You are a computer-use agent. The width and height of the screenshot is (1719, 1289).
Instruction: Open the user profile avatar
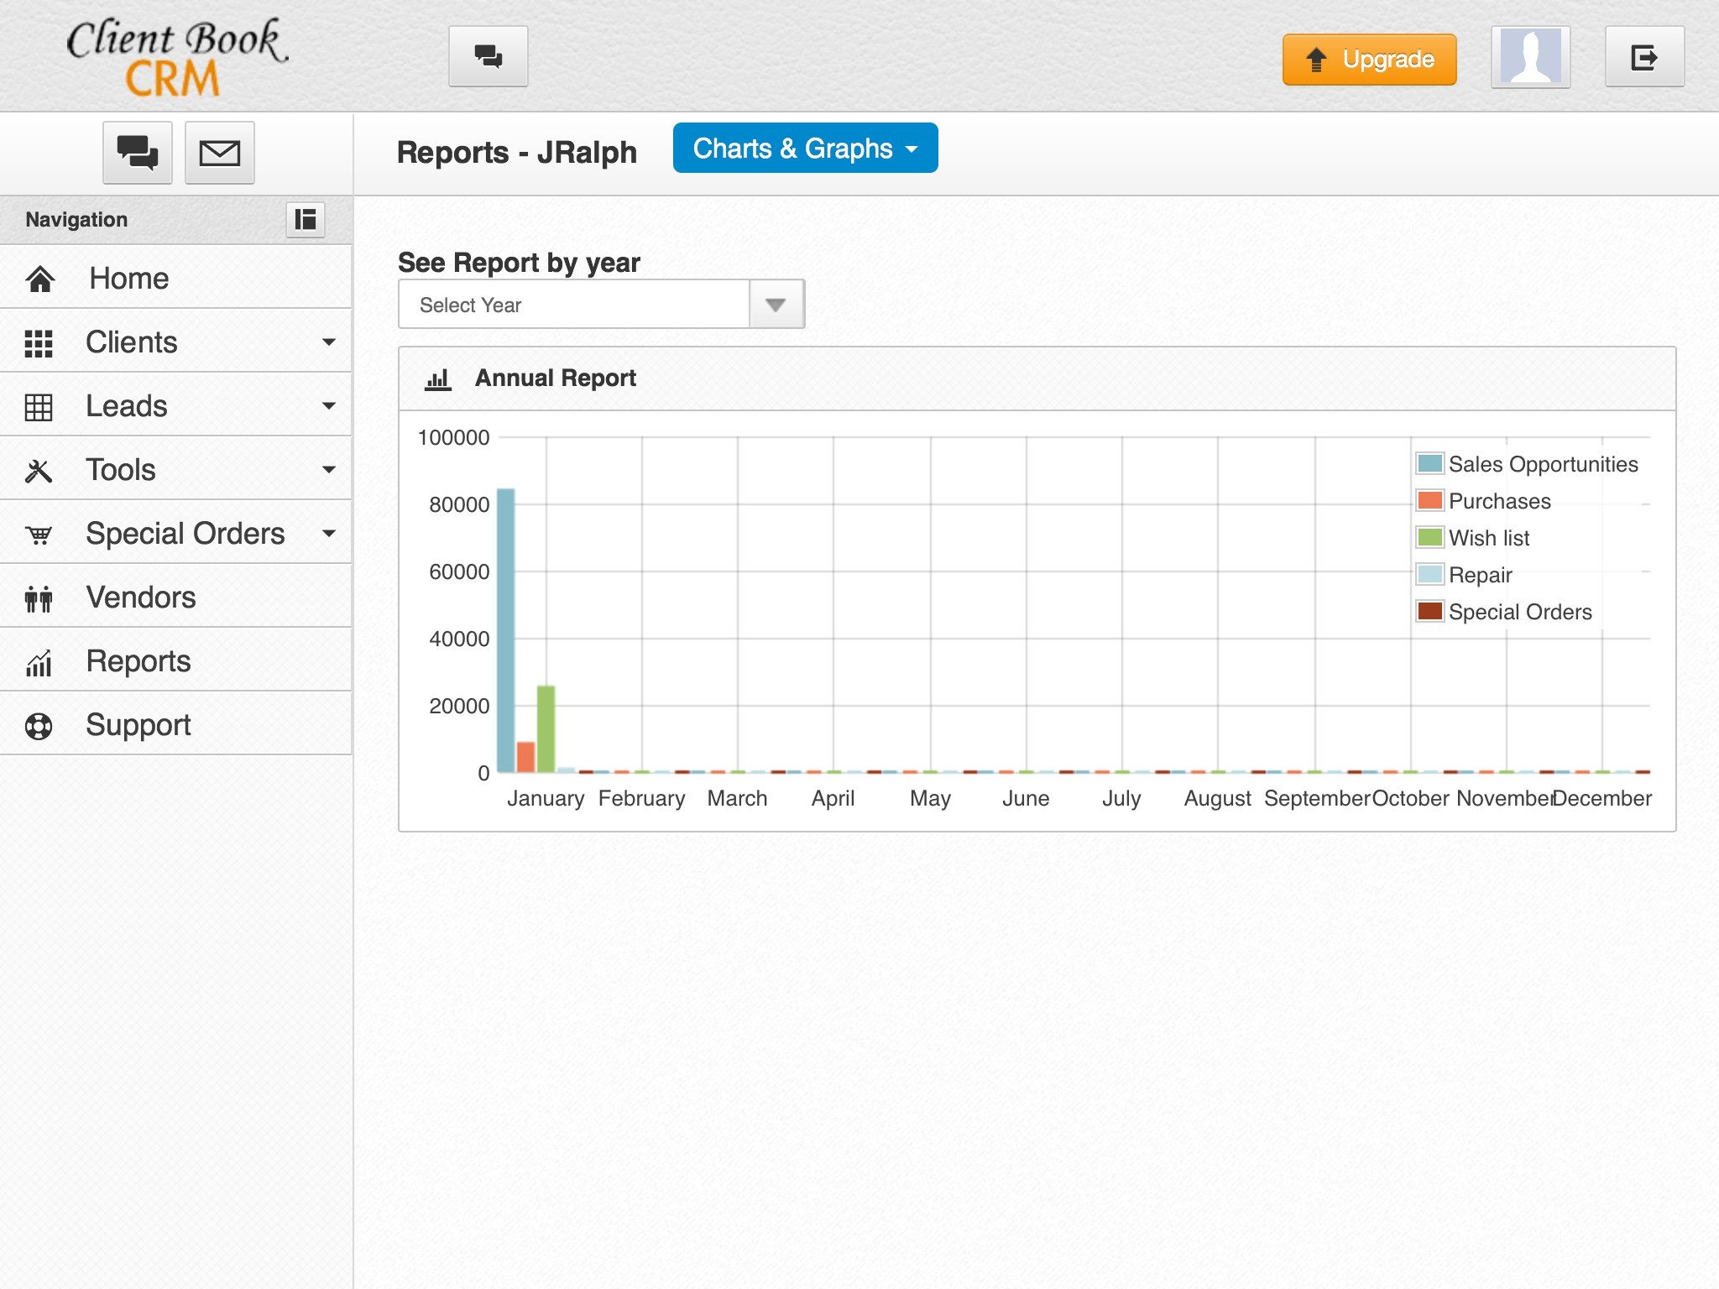click(x=1530, y=56)
